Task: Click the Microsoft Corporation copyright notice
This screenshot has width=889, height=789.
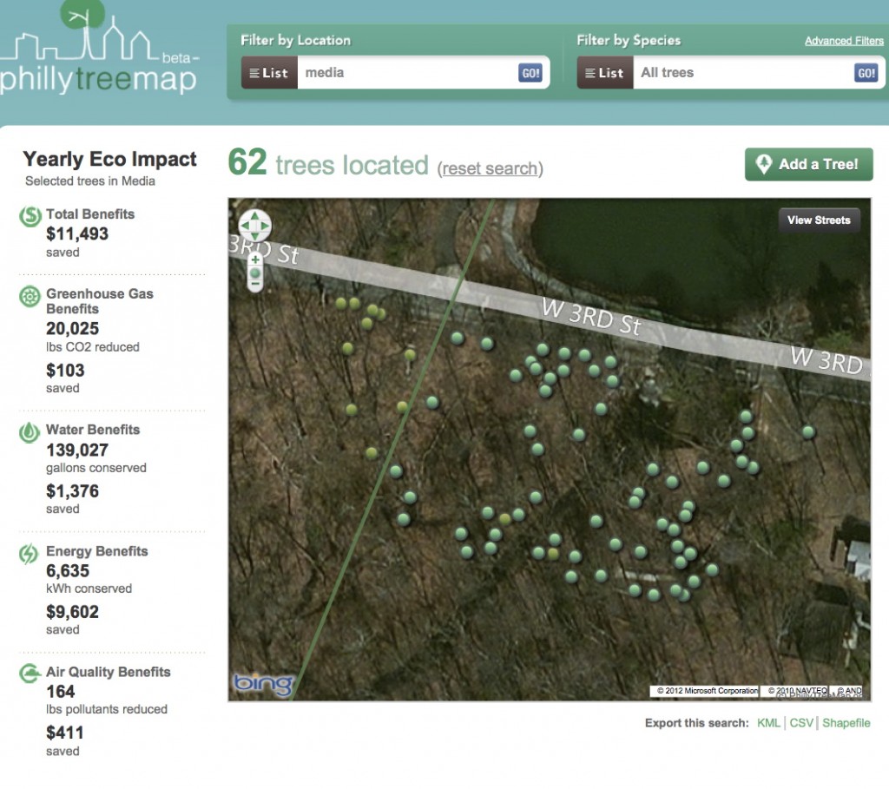Action: tap(707, 690)
